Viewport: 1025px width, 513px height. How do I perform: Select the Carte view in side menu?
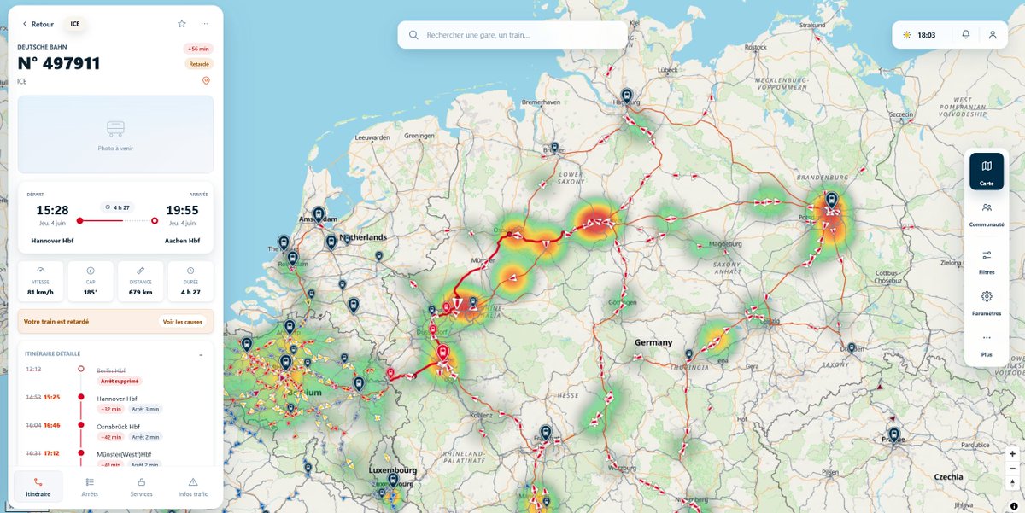(x=987, y=172)
